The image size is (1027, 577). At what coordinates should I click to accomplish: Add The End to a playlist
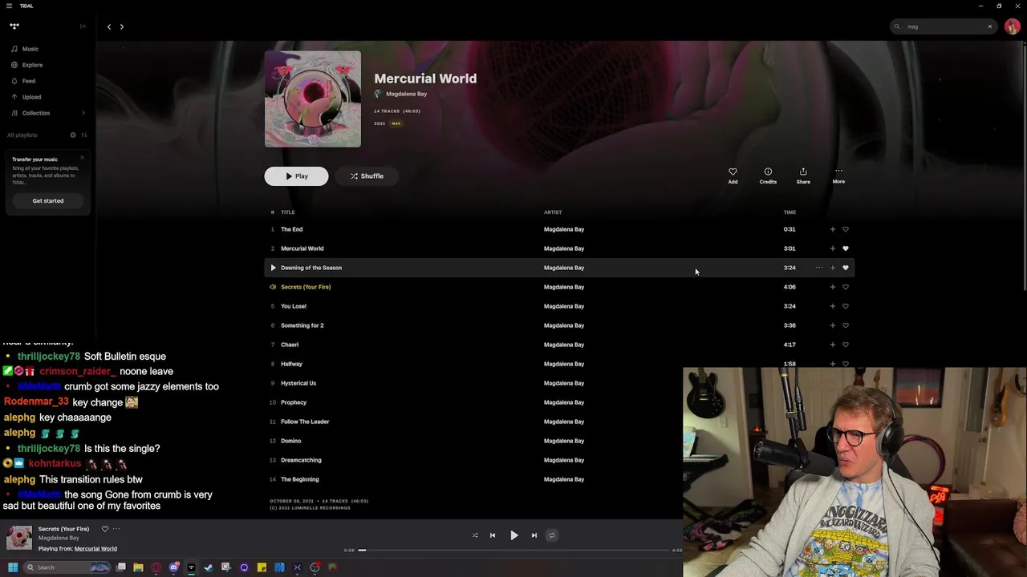pyautogui.click(x=832, y=229)
